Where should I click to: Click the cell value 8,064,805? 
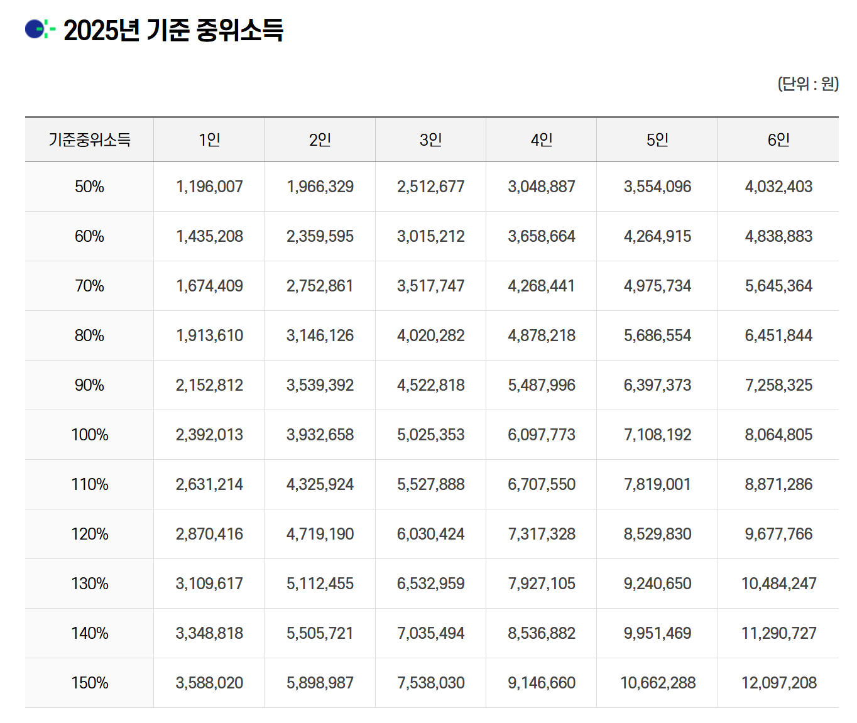(778, 435)
